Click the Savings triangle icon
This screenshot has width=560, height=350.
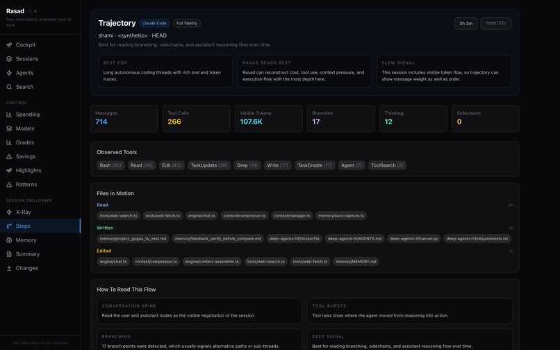9,156
